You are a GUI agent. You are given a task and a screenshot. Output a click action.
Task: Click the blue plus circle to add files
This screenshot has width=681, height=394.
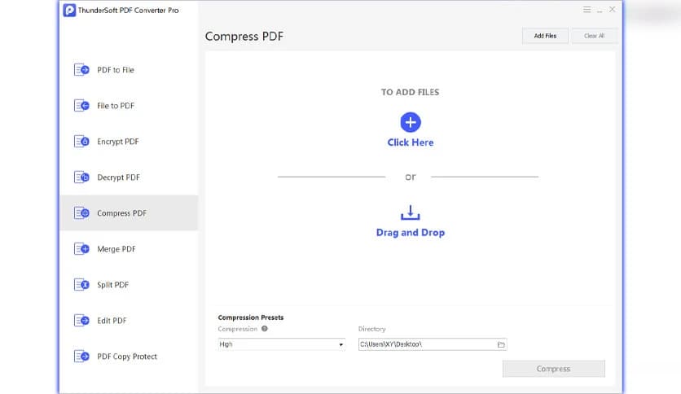[411, 122]
